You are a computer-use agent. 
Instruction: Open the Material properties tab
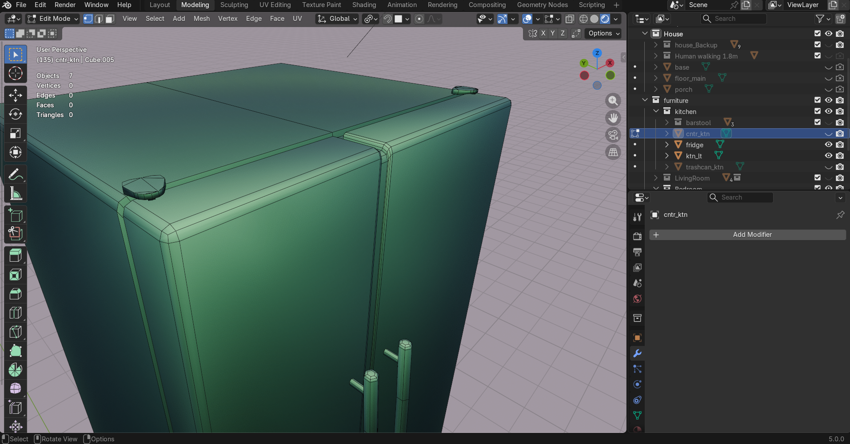(637, 429)
